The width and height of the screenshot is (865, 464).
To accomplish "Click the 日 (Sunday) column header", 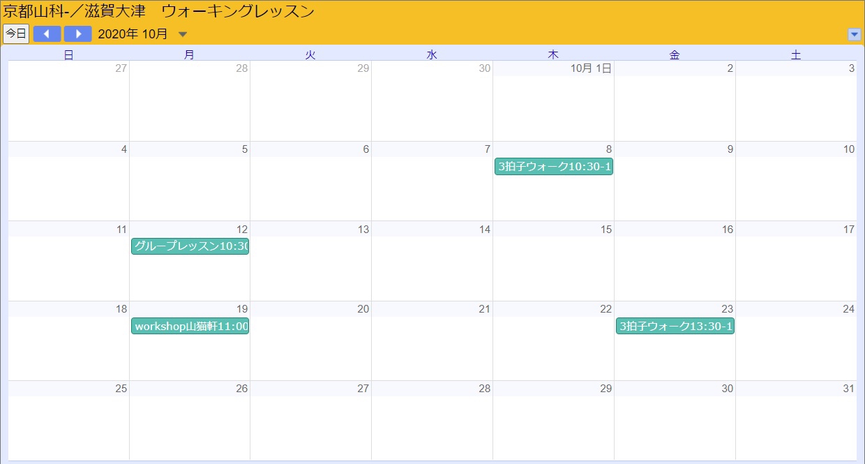I will [x=68, y=55].
